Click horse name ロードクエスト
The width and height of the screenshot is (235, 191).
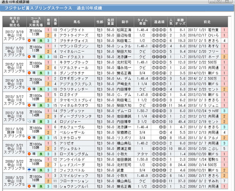[72, 57]
